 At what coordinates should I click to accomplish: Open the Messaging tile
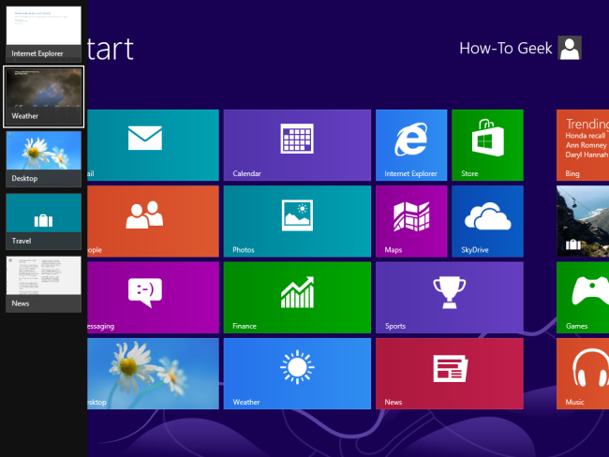(x=153, y=298)
